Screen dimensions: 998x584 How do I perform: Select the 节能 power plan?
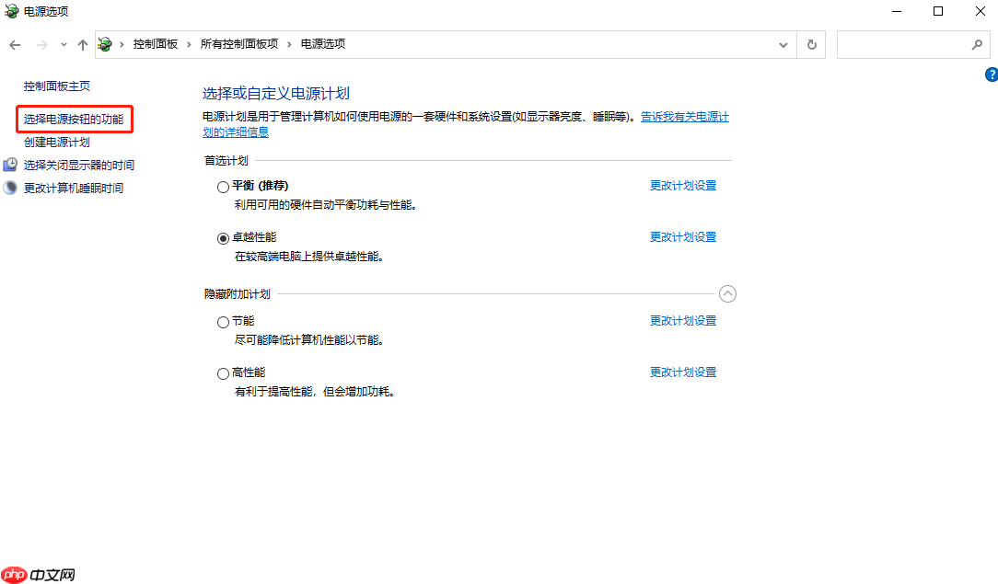coord(223,322)
